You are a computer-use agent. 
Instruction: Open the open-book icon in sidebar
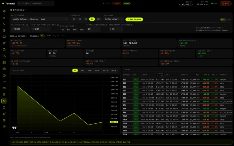(x=4, y=37)
